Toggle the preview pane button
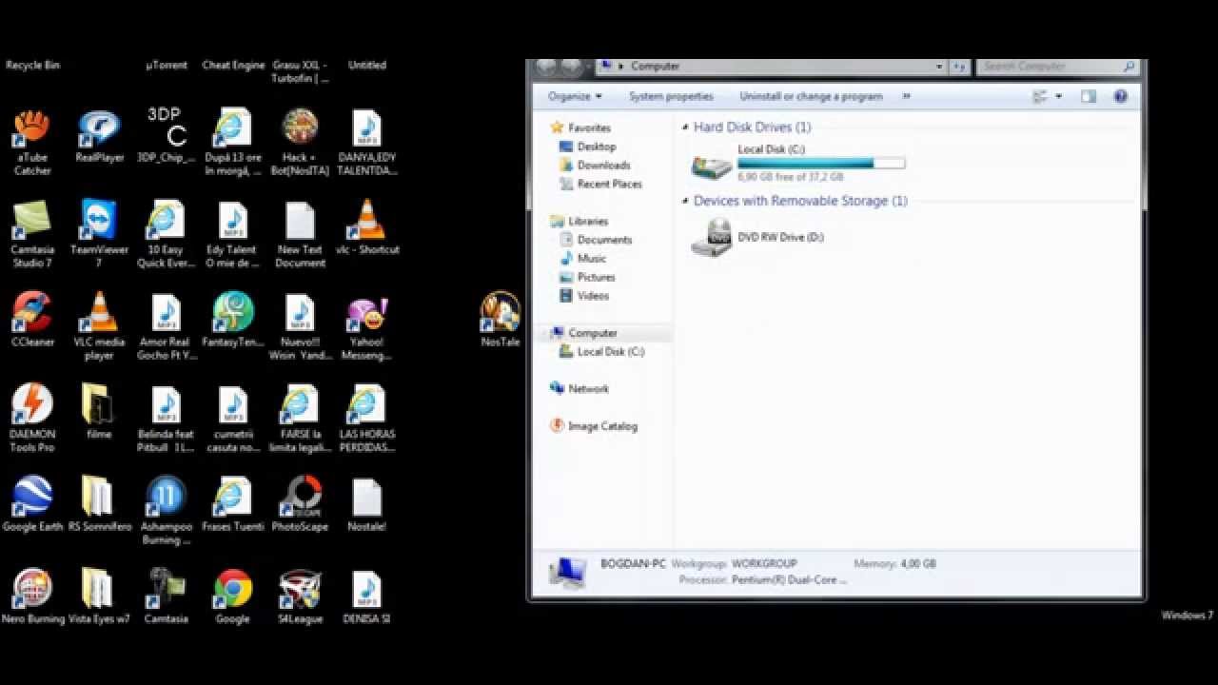This screenshot has height=685, width=1218. point(1089,96)
